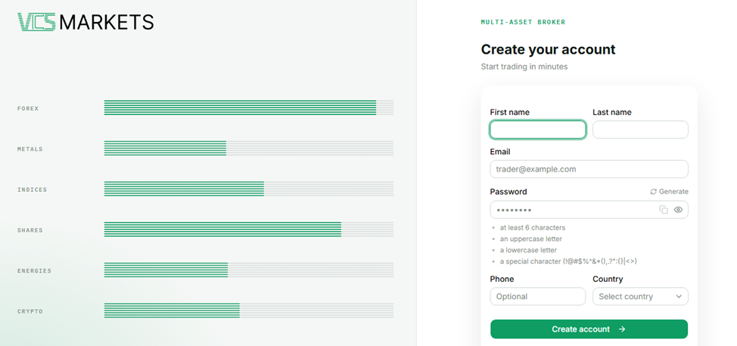
Task: Generate a new random password
Action: click(670, 192)
